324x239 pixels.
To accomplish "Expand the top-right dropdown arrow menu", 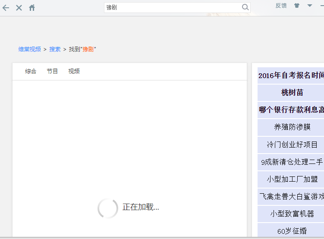I will pyautogui.click(x=310, y=6).
